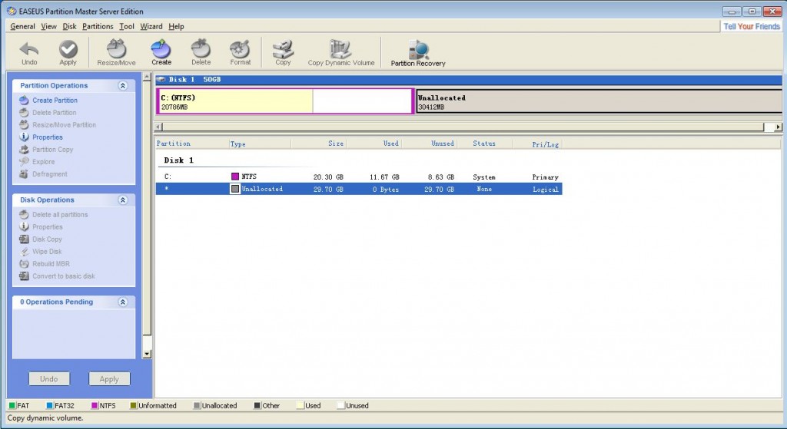This screenshot has width=787, height=429.
Task: Open the View menu
Action: point(48,27)
